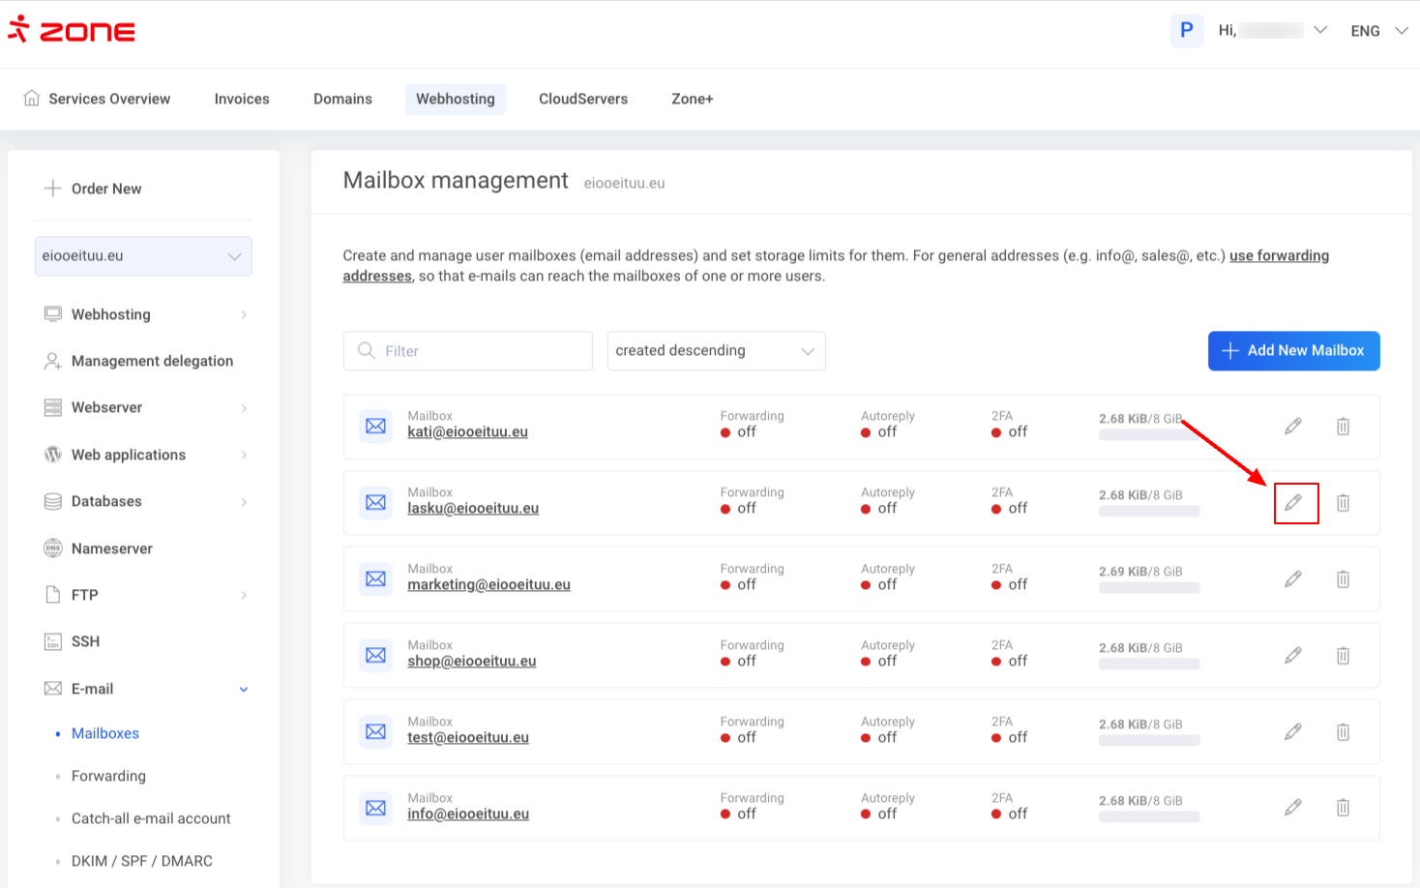Switch to the Domains tab
Viewport: 1420px width, 888px height.
coord(342,99)
